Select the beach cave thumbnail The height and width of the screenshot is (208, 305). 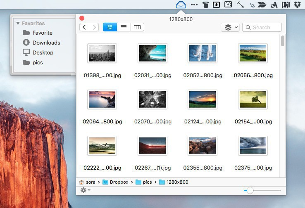click(152, 53)
